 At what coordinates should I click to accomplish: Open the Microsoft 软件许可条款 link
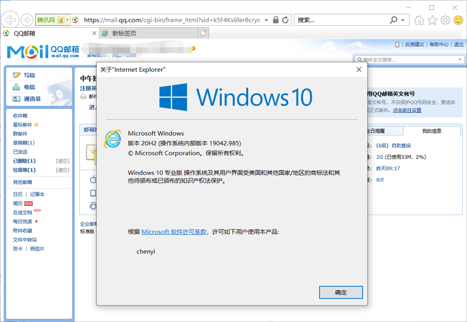coord(174,232)
